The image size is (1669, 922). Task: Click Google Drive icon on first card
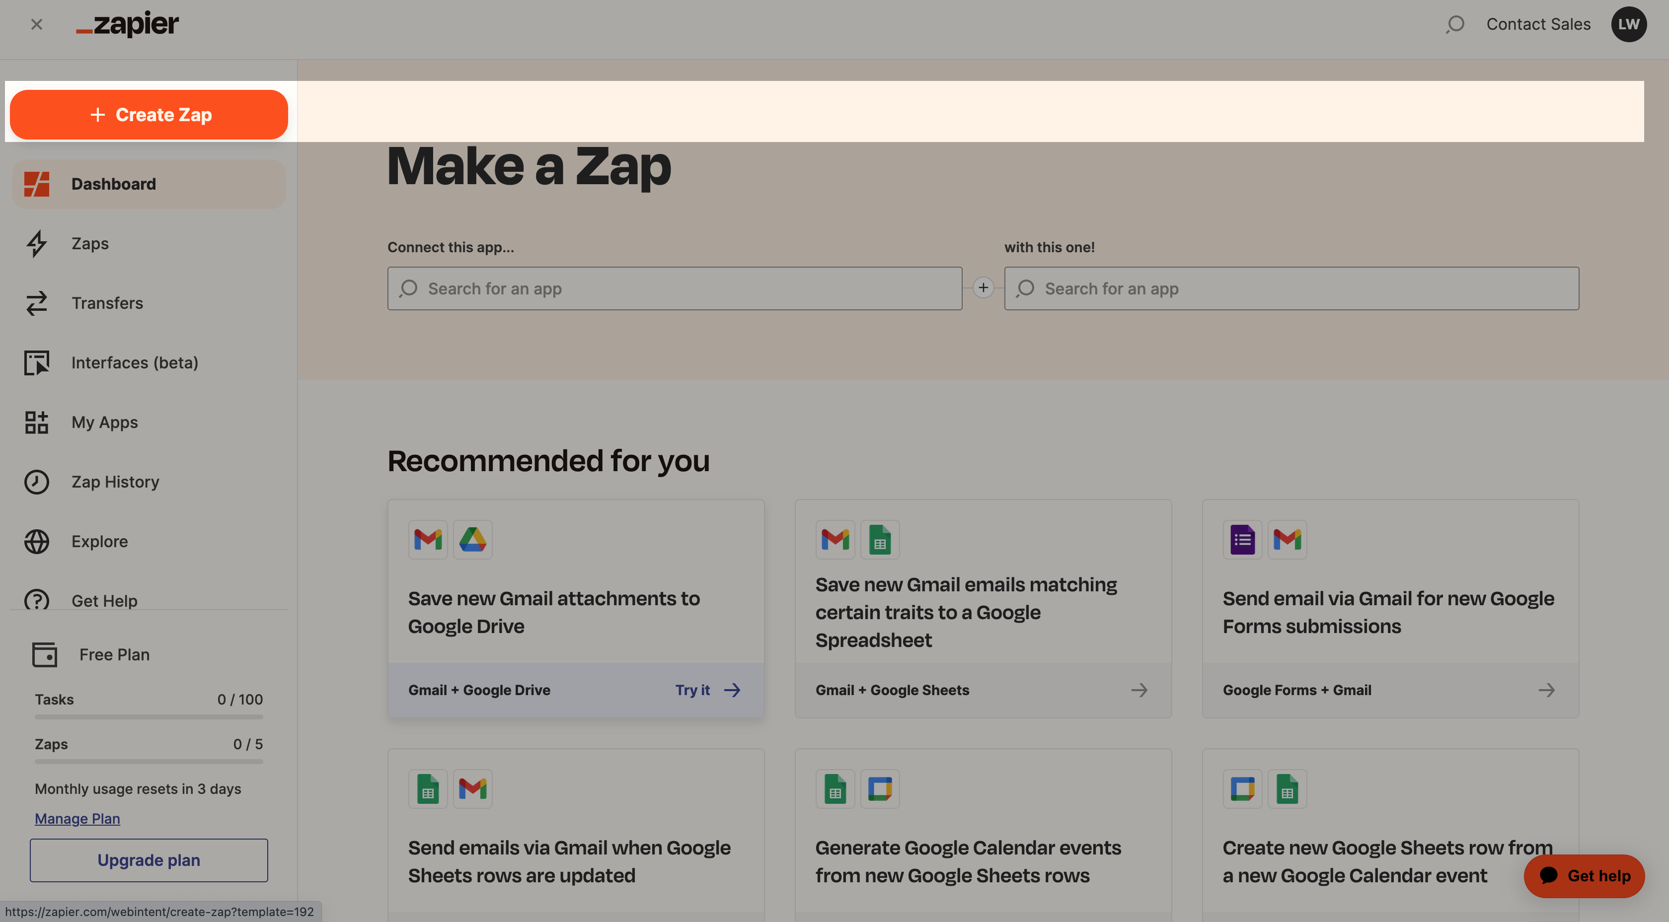[x=472, y=539]
